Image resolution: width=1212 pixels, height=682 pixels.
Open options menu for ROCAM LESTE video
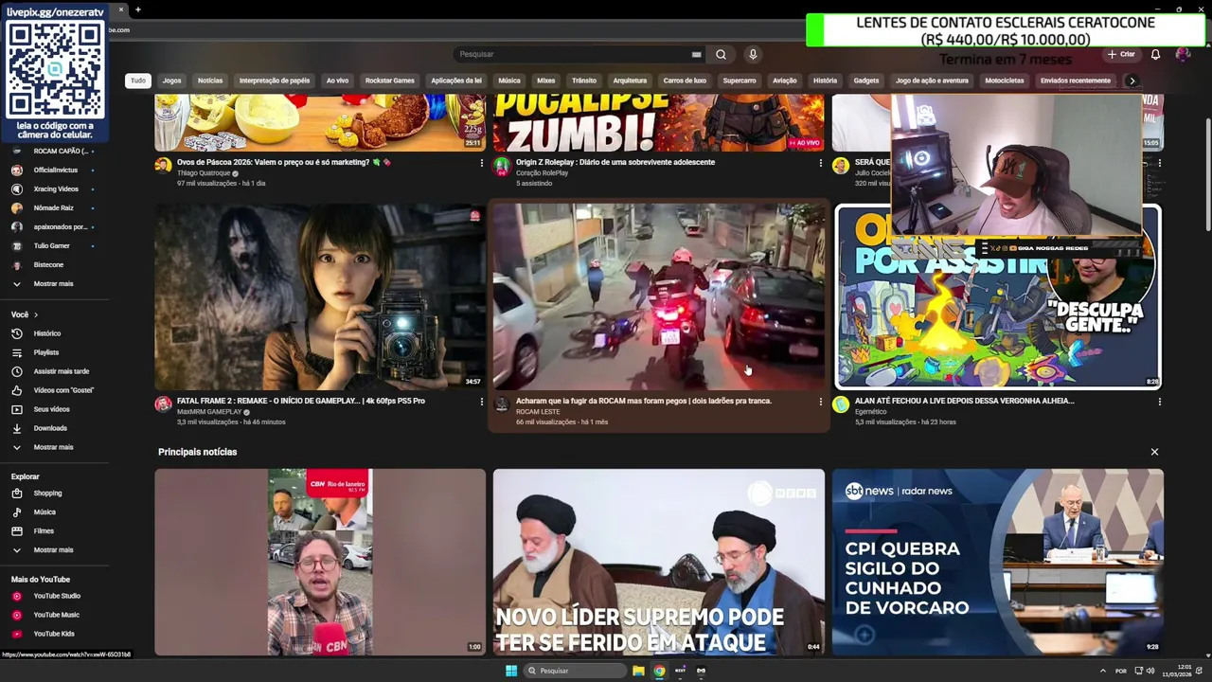point(820,402)
